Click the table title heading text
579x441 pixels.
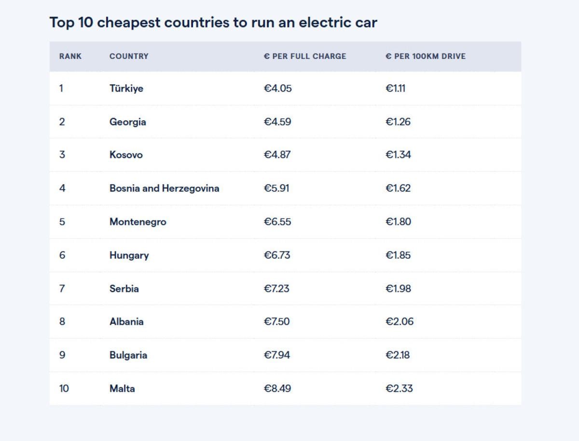pos(213,22)
